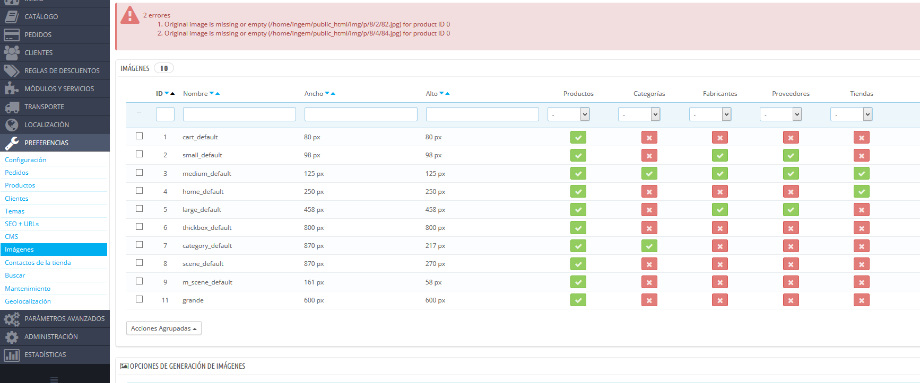Open SEO + URLs preferences

tap(22, 224)
